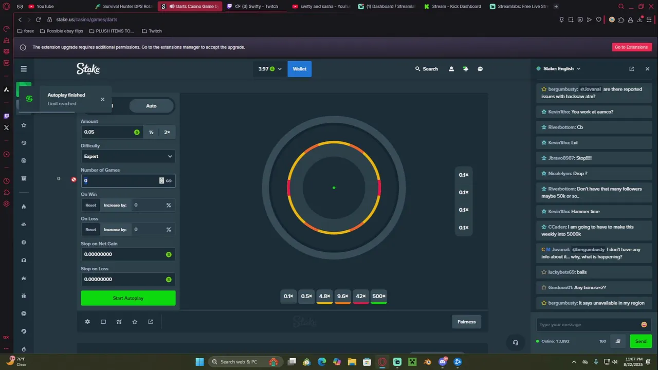Open Opera tab search magnifier

pos(621,7)
